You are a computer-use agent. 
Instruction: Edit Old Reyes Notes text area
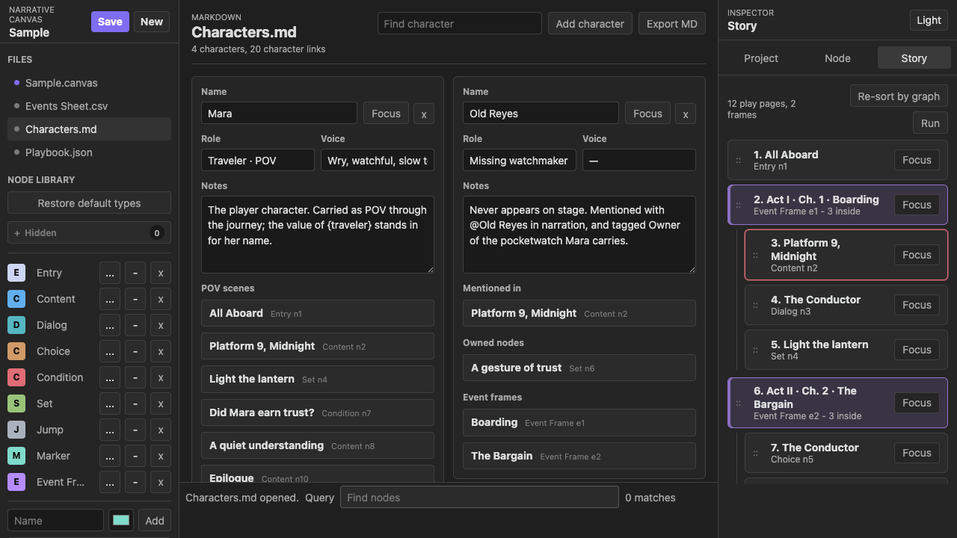coord(579,235)
